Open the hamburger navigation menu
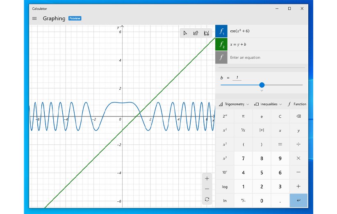The height and width of the screenshot is (214, 337). 34,18
